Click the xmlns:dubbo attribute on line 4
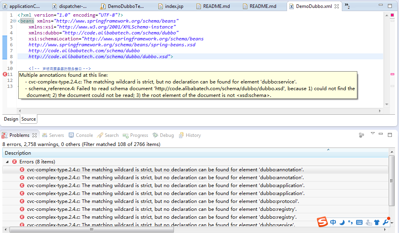This screenshot has width=399, height=233. coord(44,33)
